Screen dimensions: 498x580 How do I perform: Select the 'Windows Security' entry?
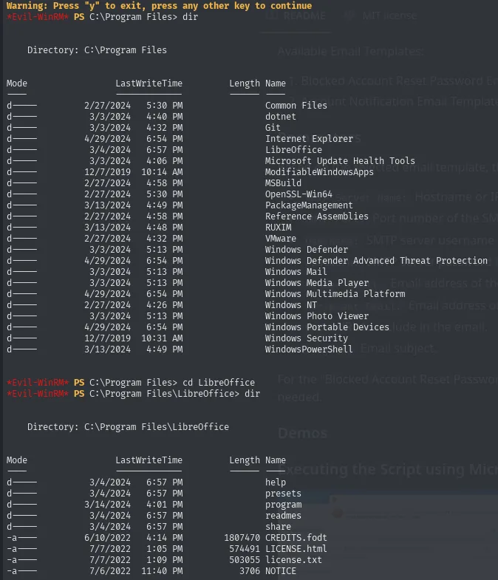point(307,338)
